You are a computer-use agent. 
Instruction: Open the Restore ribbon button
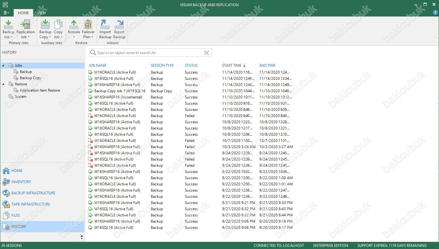click(x=74, y=29)
